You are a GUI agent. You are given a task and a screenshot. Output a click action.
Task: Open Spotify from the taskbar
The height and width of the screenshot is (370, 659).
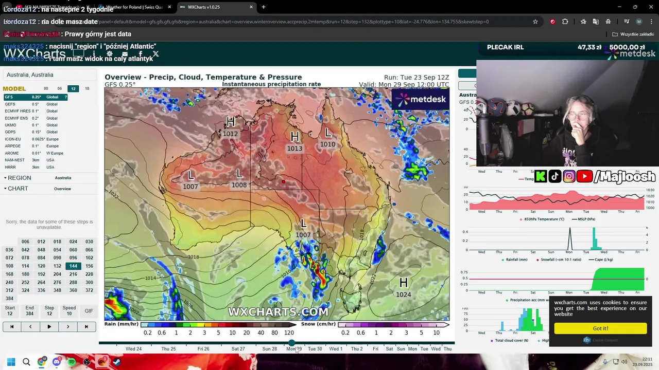(x=72, y=362)
